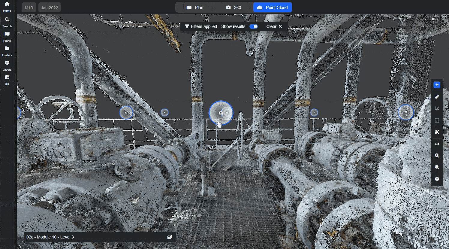Click the blue-ringed 360 marker left of center
The height and width of the screenshot is (249, 449).
(x=126, y=113)
